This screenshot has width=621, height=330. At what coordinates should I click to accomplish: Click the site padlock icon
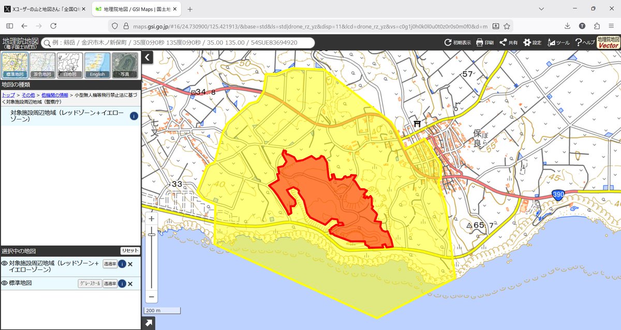pyautogui.click(x=126, y=26)
